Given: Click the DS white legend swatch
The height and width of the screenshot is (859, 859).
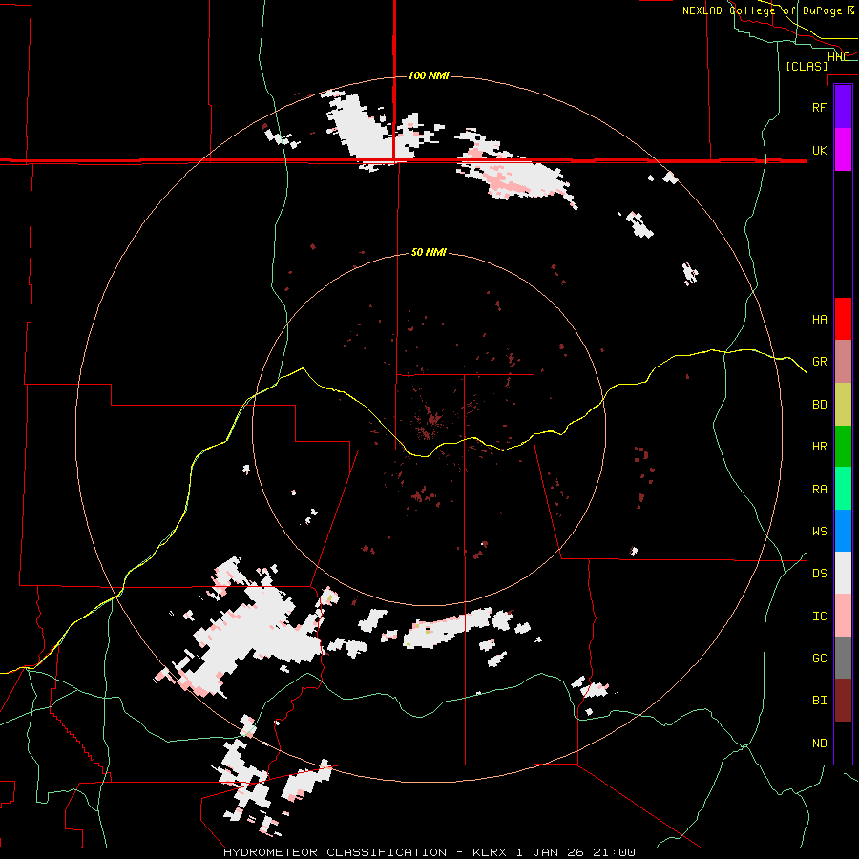Looking at the screenshot, I should point(843,573).
